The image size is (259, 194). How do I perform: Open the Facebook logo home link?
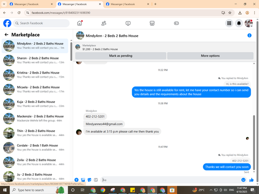click(7, 23)
